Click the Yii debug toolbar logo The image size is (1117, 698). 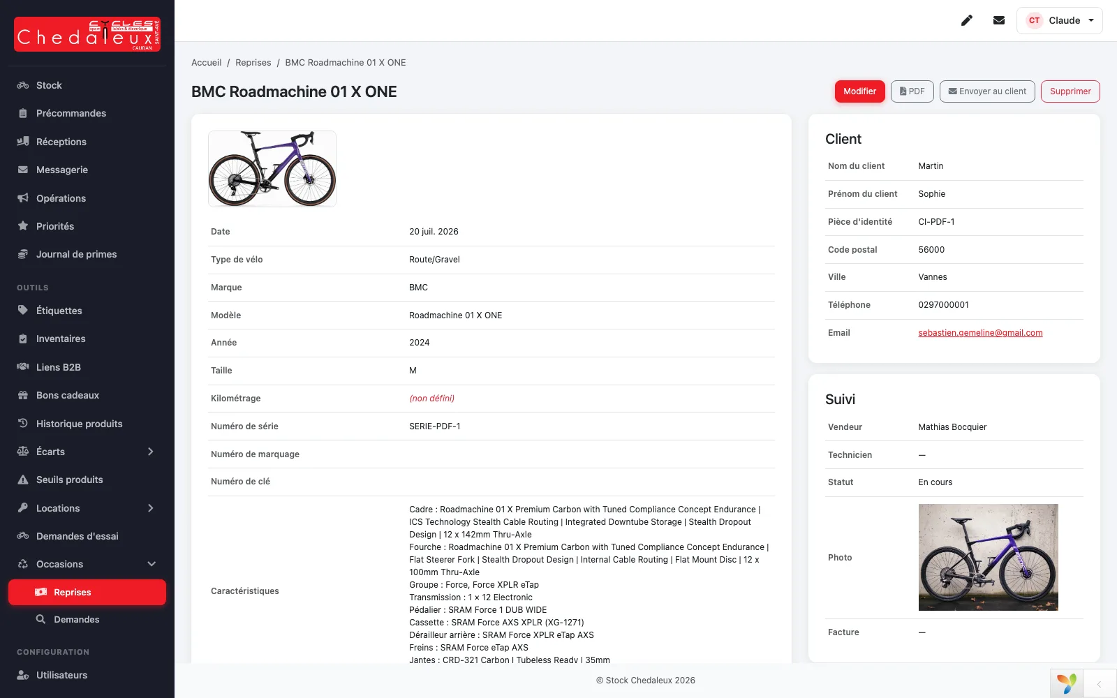click(1067, 684)
